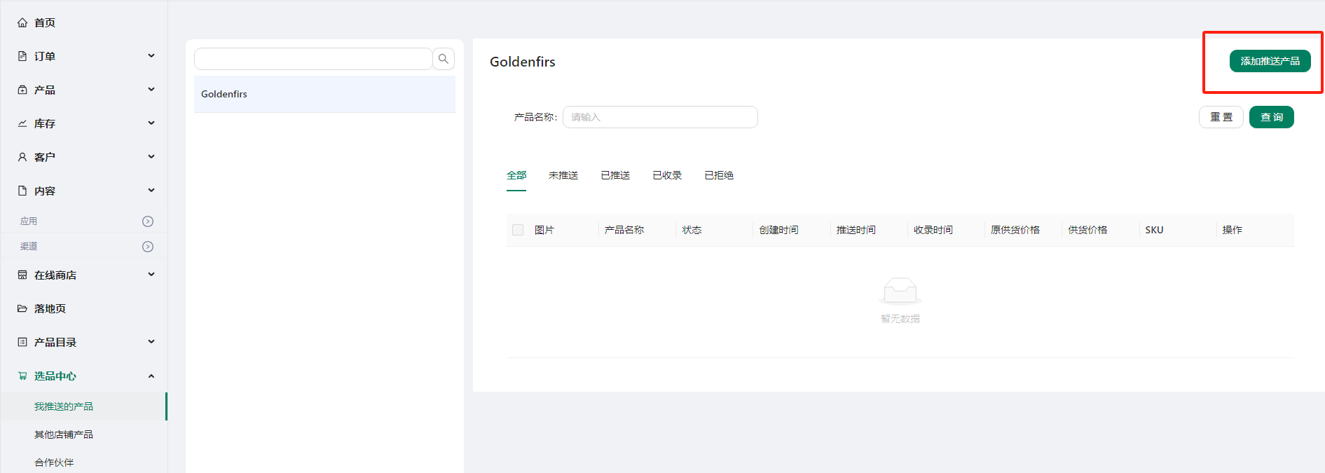Click the inventory chart icon beside 库存
This screenshot has width=1325, height=473.
pyautogui.click(x=22, y=123)
